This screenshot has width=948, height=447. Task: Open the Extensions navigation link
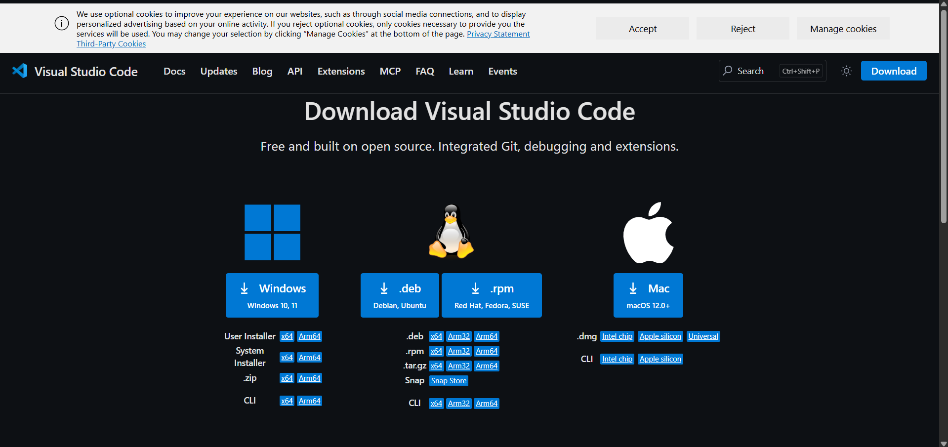click(x=341, y=71)
